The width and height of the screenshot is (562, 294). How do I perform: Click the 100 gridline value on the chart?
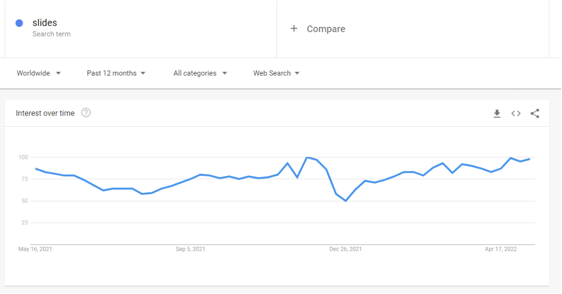25,157
